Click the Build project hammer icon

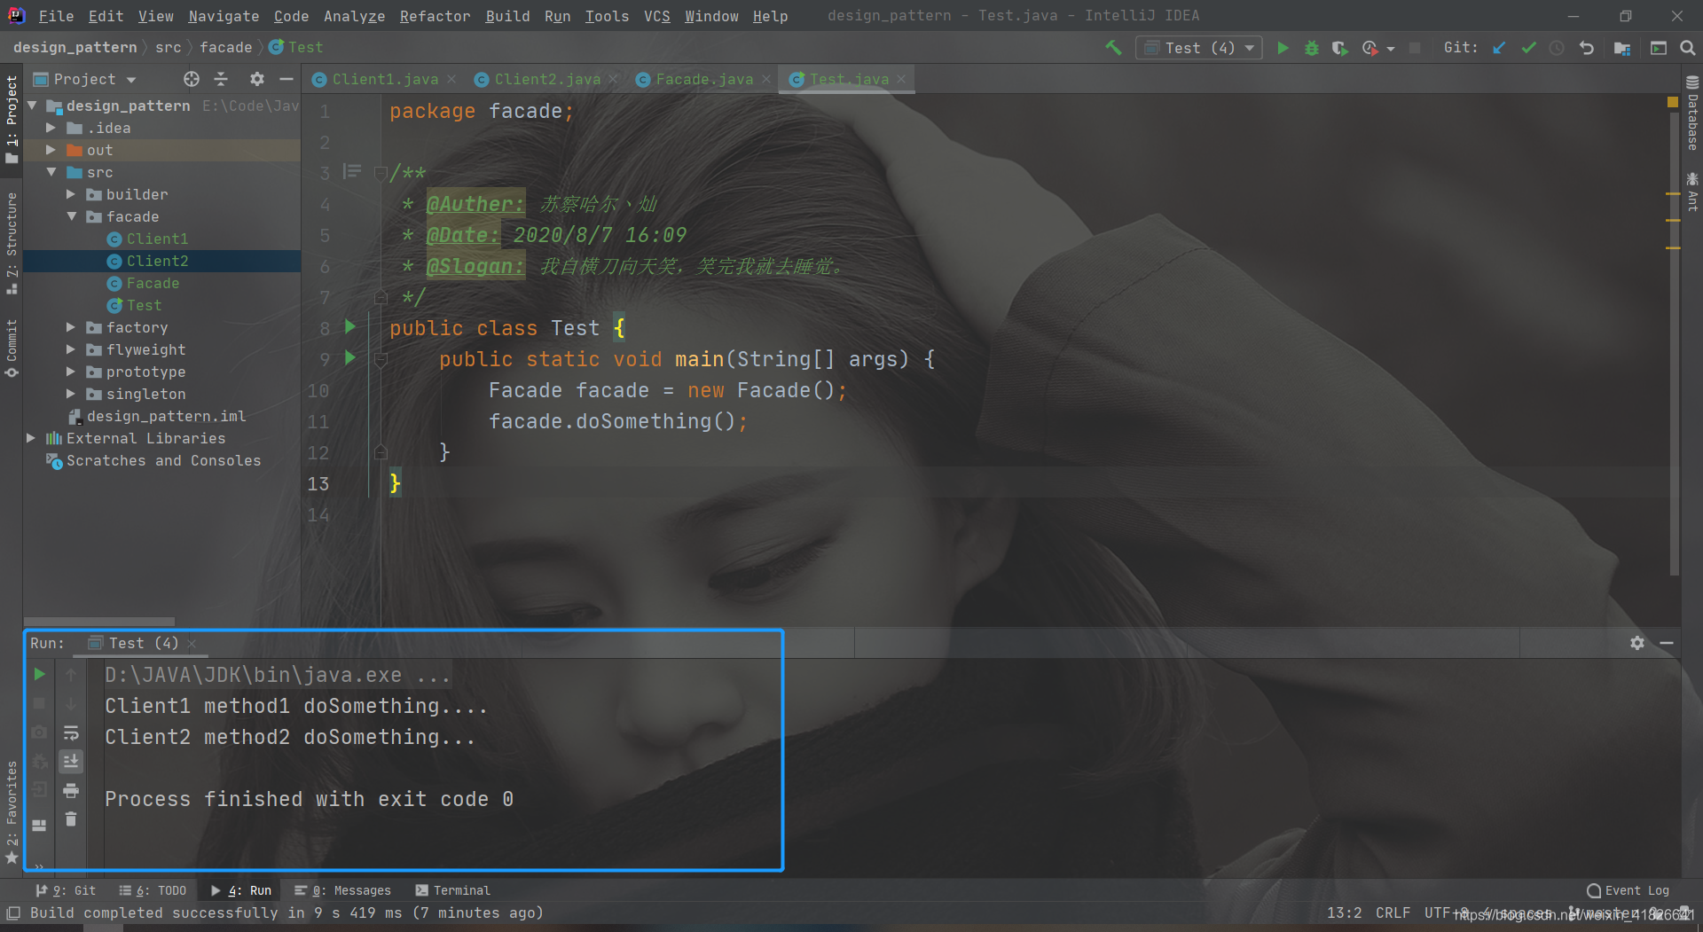click(1113, 48)
